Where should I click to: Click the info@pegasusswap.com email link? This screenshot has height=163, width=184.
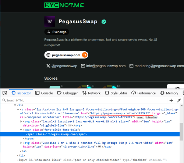[x=103, y=66]
